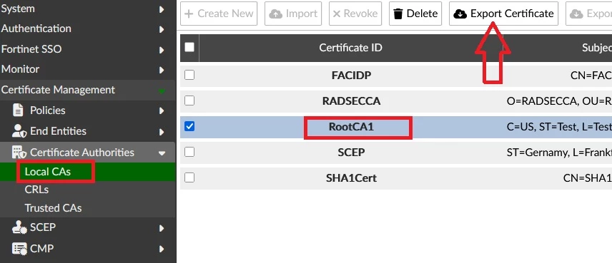Image resolution: width=612 pixels, height=263 pixels.
Task: Check the SCEP row checkbox
Action: tap(189, 152)
